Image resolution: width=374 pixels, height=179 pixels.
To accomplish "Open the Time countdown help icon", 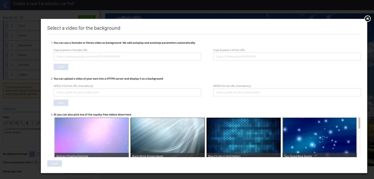I will [x=36, y=163].
